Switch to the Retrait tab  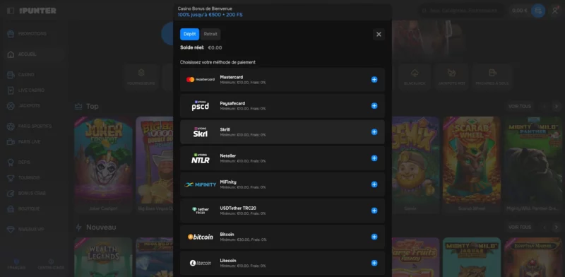[x=210, y=34]
